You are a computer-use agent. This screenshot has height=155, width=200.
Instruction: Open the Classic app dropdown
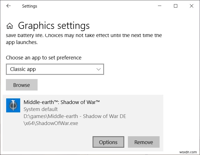[x=55, y=69]
